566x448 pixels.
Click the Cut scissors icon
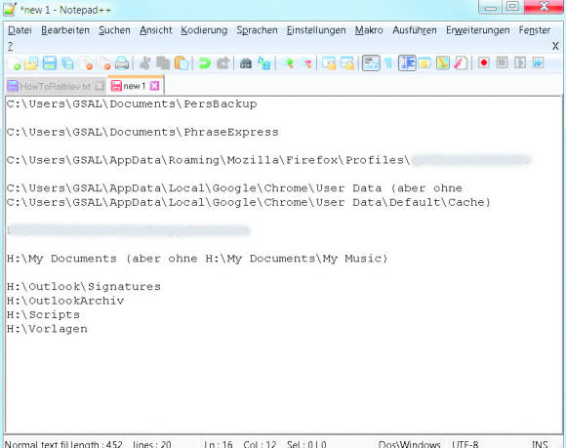[x=145, y=63]
